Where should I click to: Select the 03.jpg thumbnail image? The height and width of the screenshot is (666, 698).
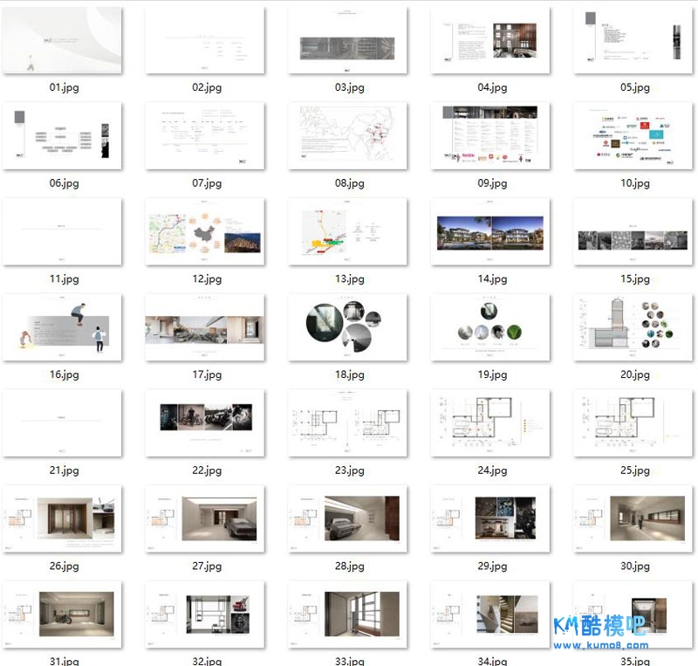[x=347, y=40]
